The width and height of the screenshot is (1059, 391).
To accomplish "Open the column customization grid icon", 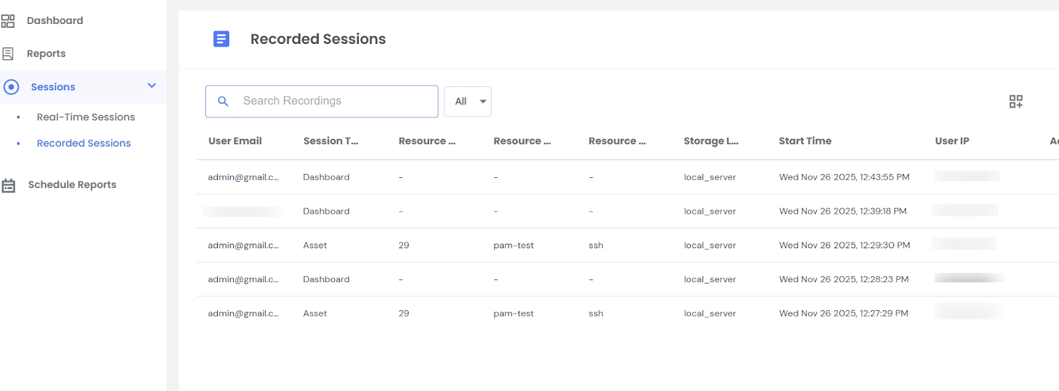I will (1016, 102).
